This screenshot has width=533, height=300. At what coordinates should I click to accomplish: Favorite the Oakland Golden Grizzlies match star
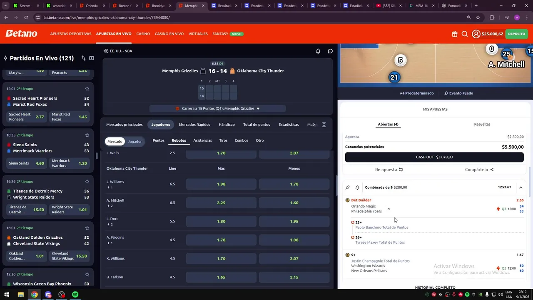87,228
